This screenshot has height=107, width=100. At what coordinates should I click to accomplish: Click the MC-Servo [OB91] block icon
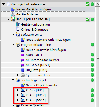tap(22, 65)
